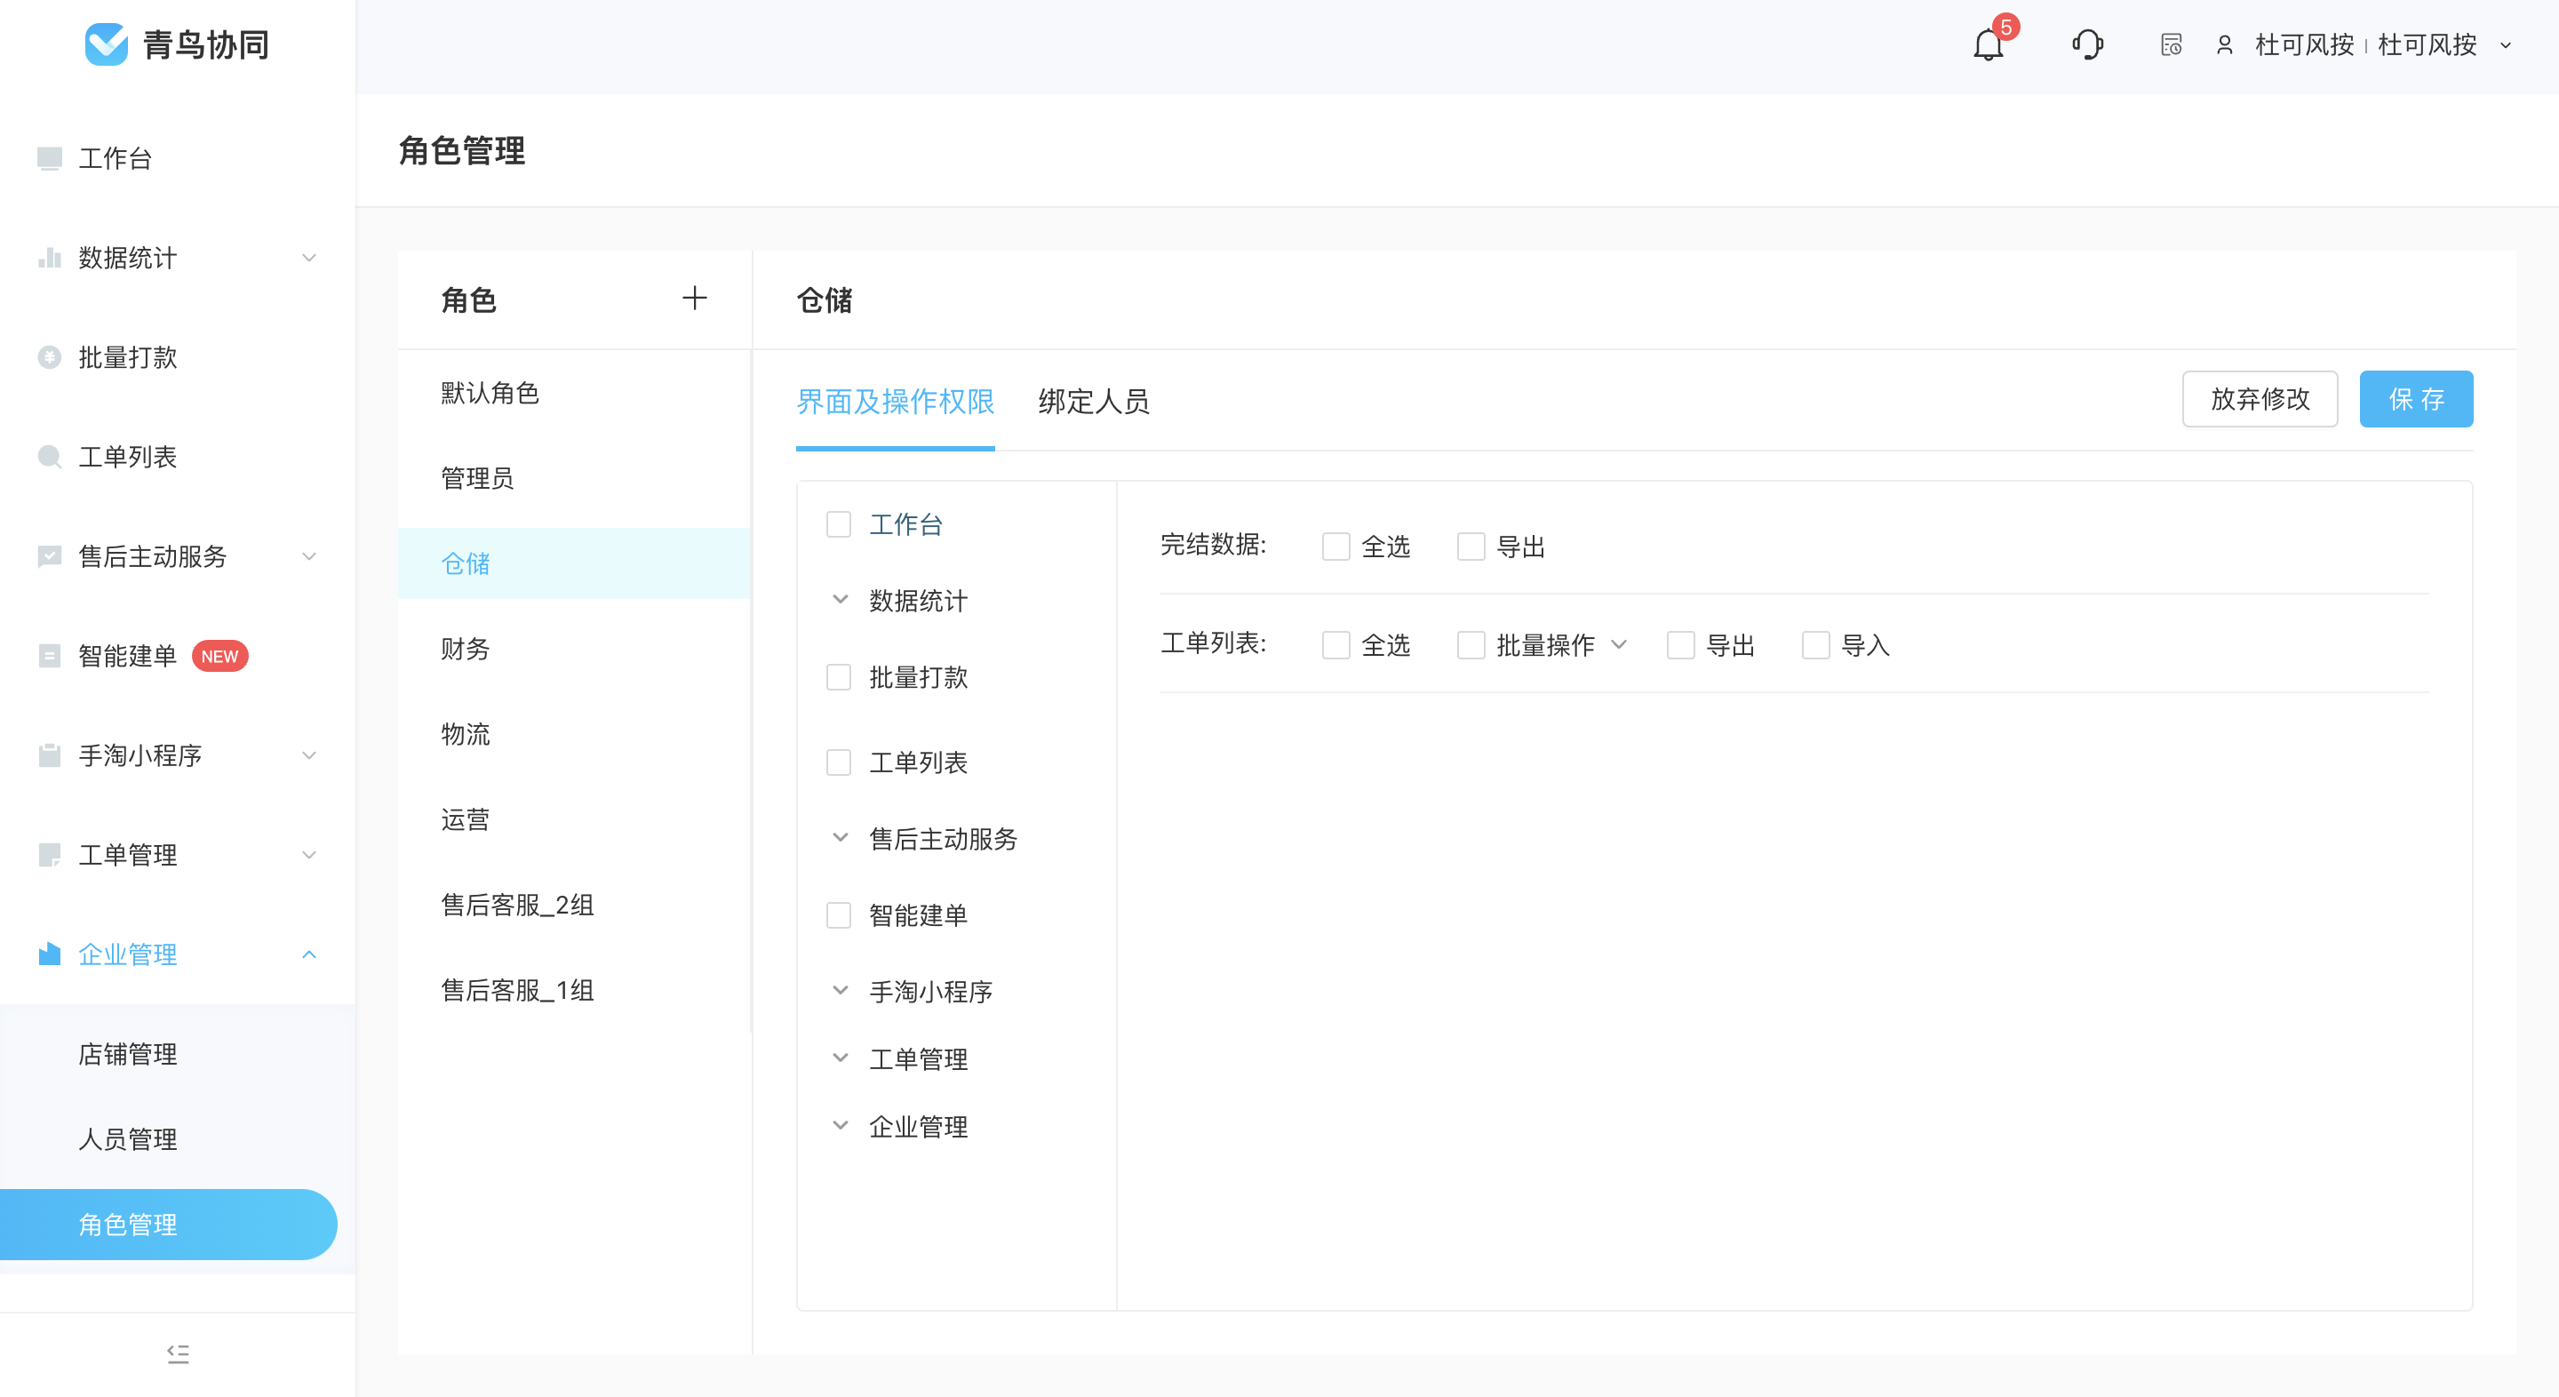This screenshot has height=1397, width=2559.
Task: Open the document log icon in header
Action: tap(2172, 44)
